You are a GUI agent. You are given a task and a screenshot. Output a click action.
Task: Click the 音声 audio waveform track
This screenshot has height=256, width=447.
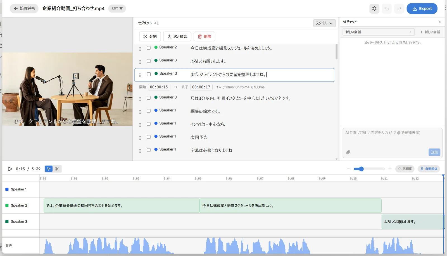click(241, 246)
